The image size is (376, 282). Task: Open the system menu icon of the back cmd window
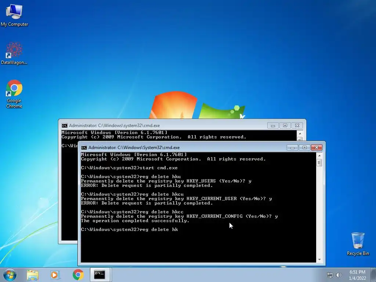pos(65,126)
